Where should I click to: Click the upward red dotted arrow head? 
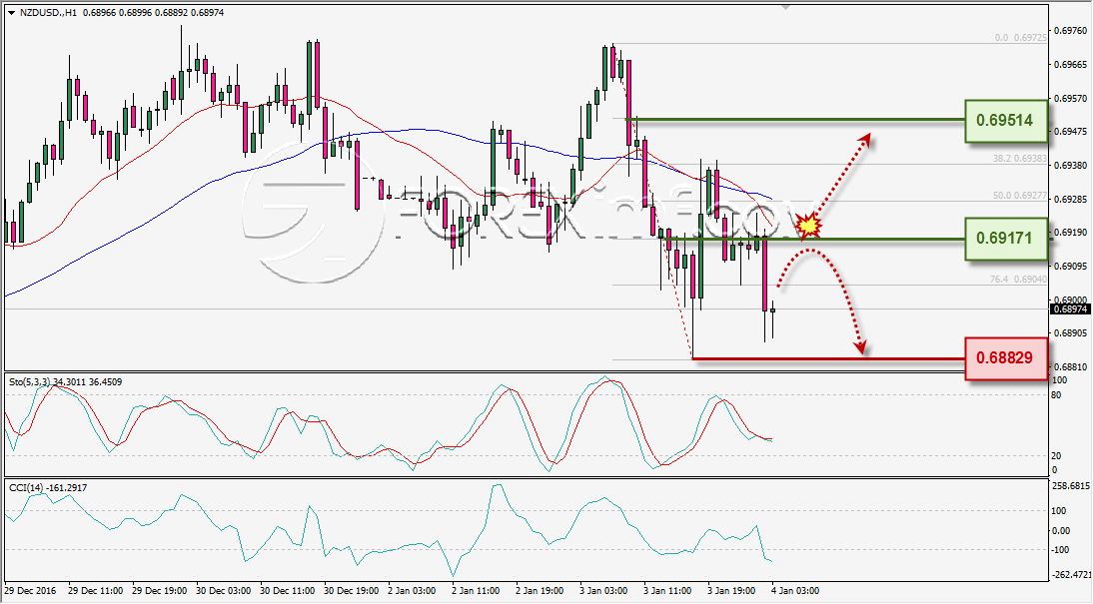(864, 139)
